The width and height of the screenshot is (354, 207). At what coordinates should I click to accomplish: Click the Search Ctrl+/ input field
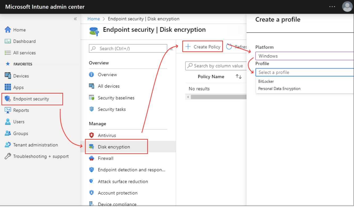point(128,48)
